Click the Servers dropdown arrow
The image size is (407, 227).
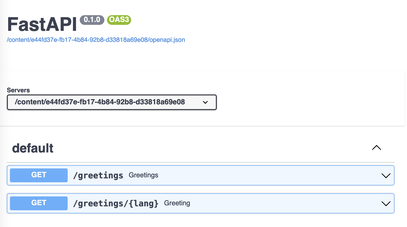tap(205, 103)
